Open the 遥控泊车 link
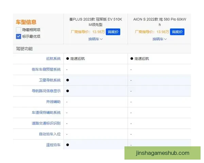Screen dimensions: 204x163 (x=53, y=145)
